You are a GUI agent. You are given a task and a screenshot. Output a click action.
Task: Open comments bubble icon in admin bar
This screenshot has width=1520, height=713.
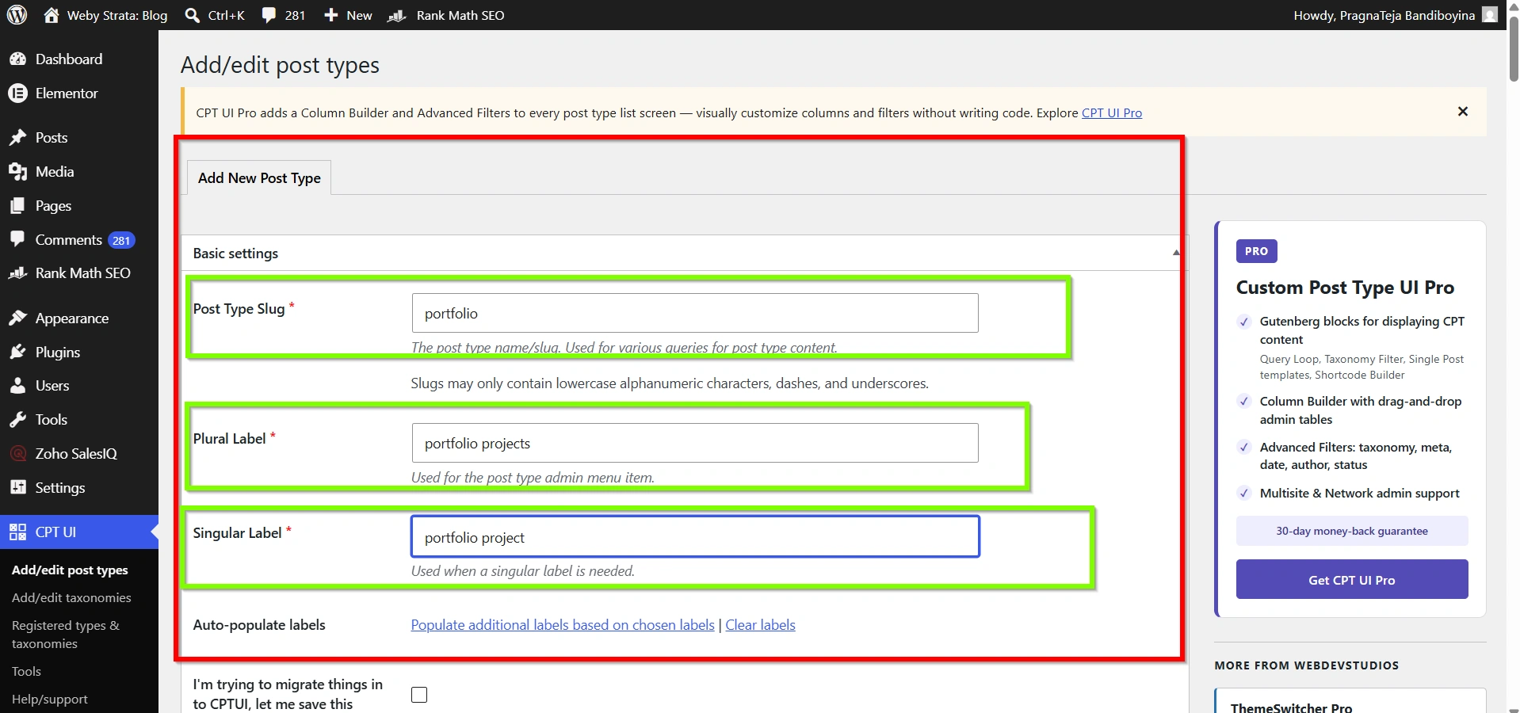(269, 15)
